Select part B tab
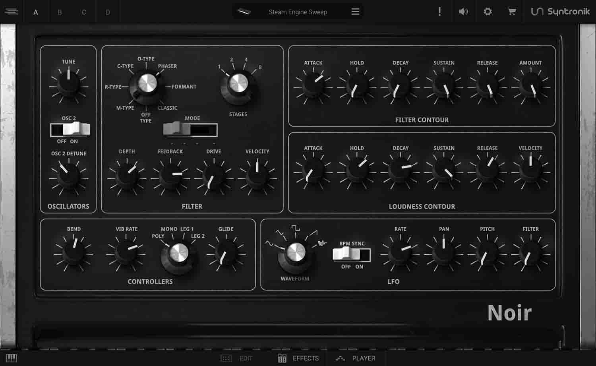This screenshot has height=366, width=596. [60, 12]
